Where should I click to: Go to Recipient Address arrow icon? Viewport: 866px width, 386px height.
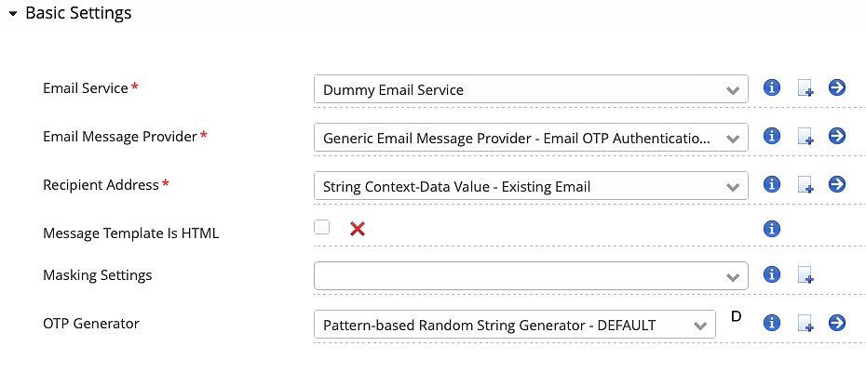click(x=836, y=184)
